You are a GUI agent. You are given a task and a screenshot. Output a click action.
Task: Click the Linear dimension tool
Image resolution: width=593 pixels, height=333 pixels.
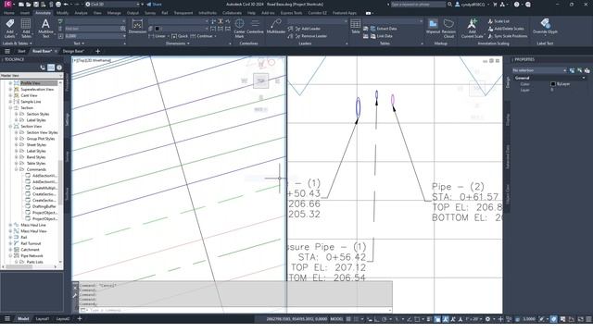[x=158, y=36]
